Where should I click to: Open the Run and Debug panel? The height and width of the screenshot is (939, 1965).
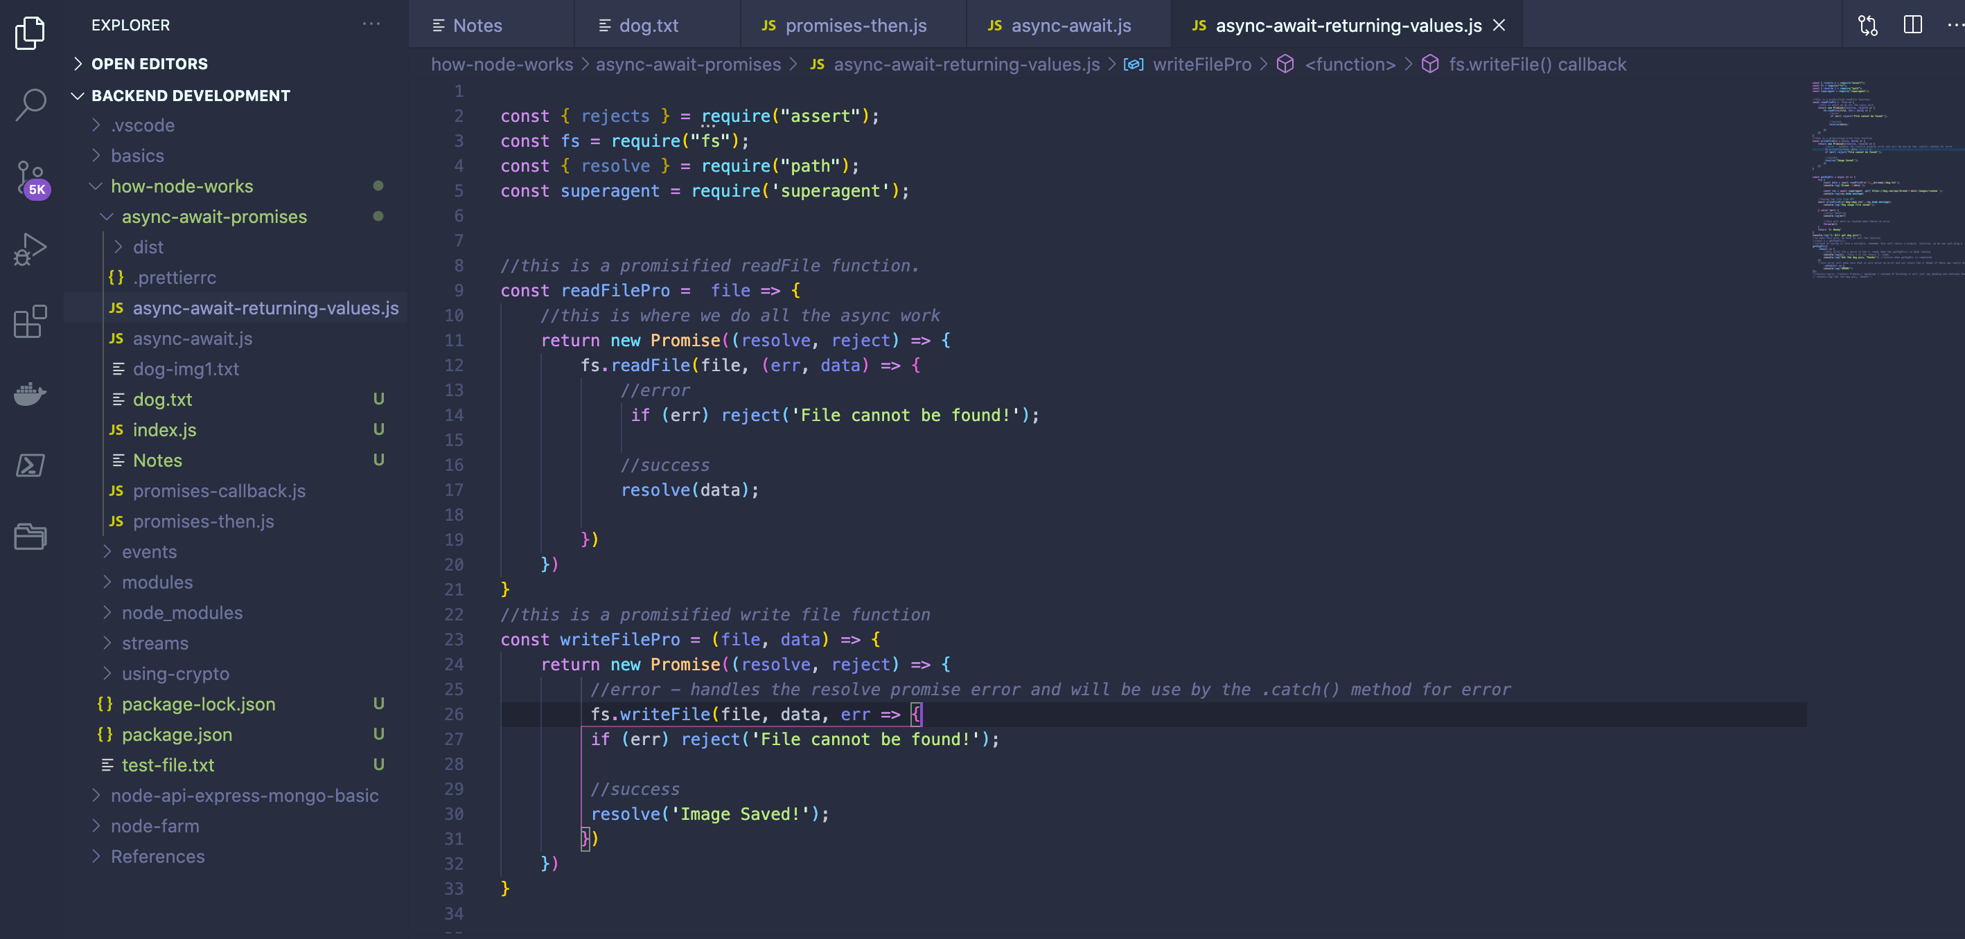click(30, 248)
